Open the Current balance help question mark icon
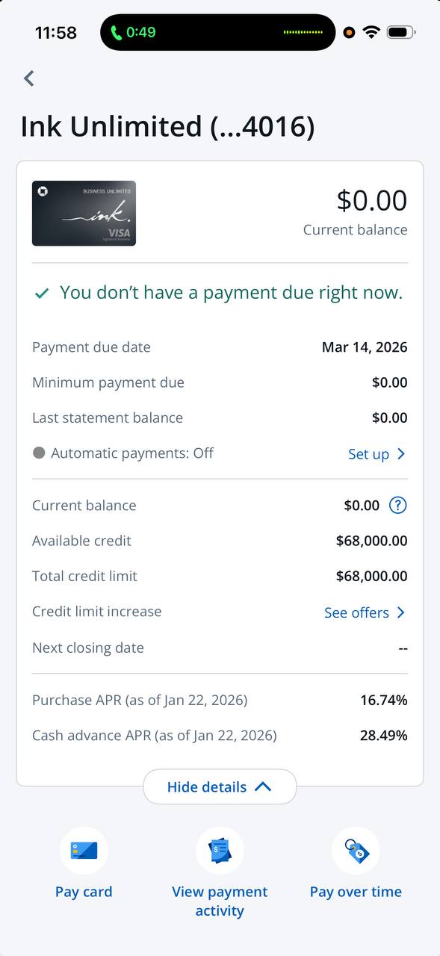 (x=398, y=505)
